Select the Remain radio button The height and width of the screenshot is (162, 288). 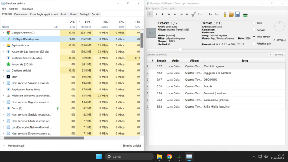pyautogui.click(x=254, y=30)
